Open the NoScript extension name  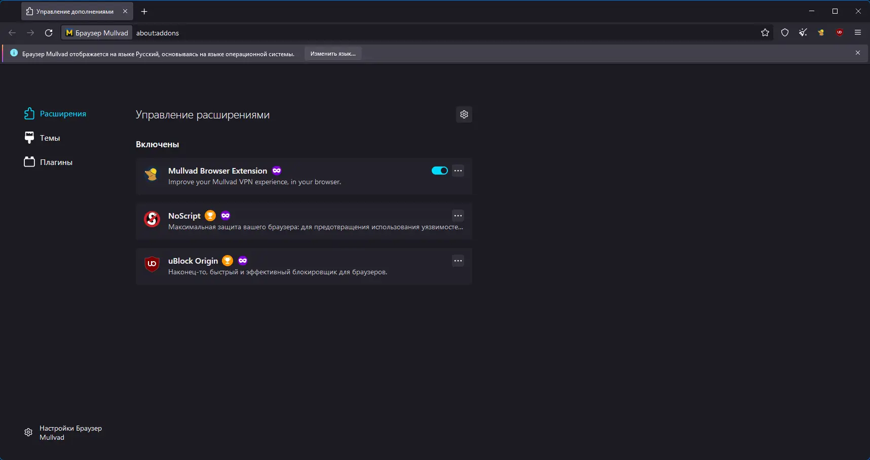[x=184, y=216]
